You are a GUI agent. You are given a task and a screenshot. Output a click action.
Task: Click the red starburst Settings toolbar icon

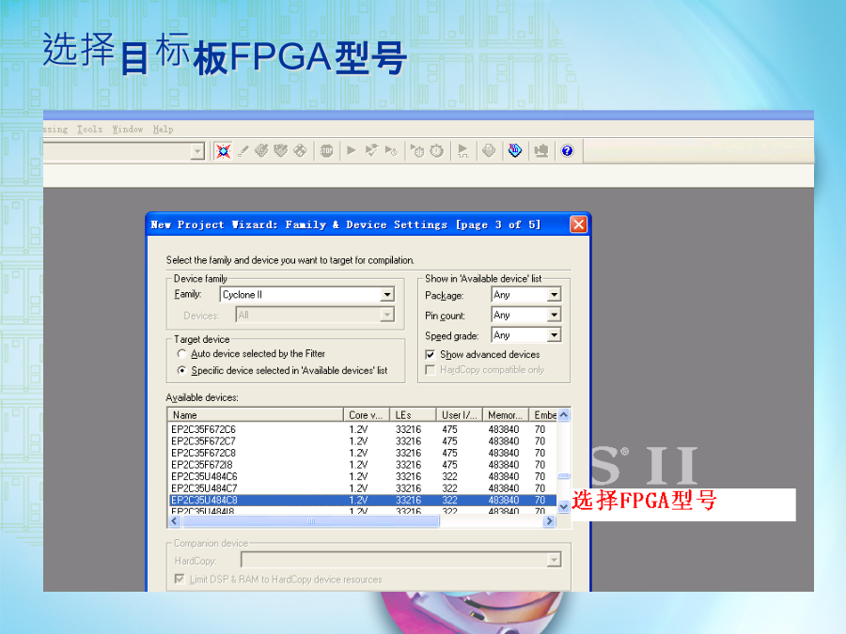point(223,151)
